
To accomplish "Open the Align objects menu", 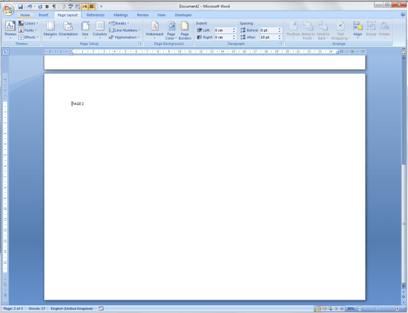I will (357, 28).
